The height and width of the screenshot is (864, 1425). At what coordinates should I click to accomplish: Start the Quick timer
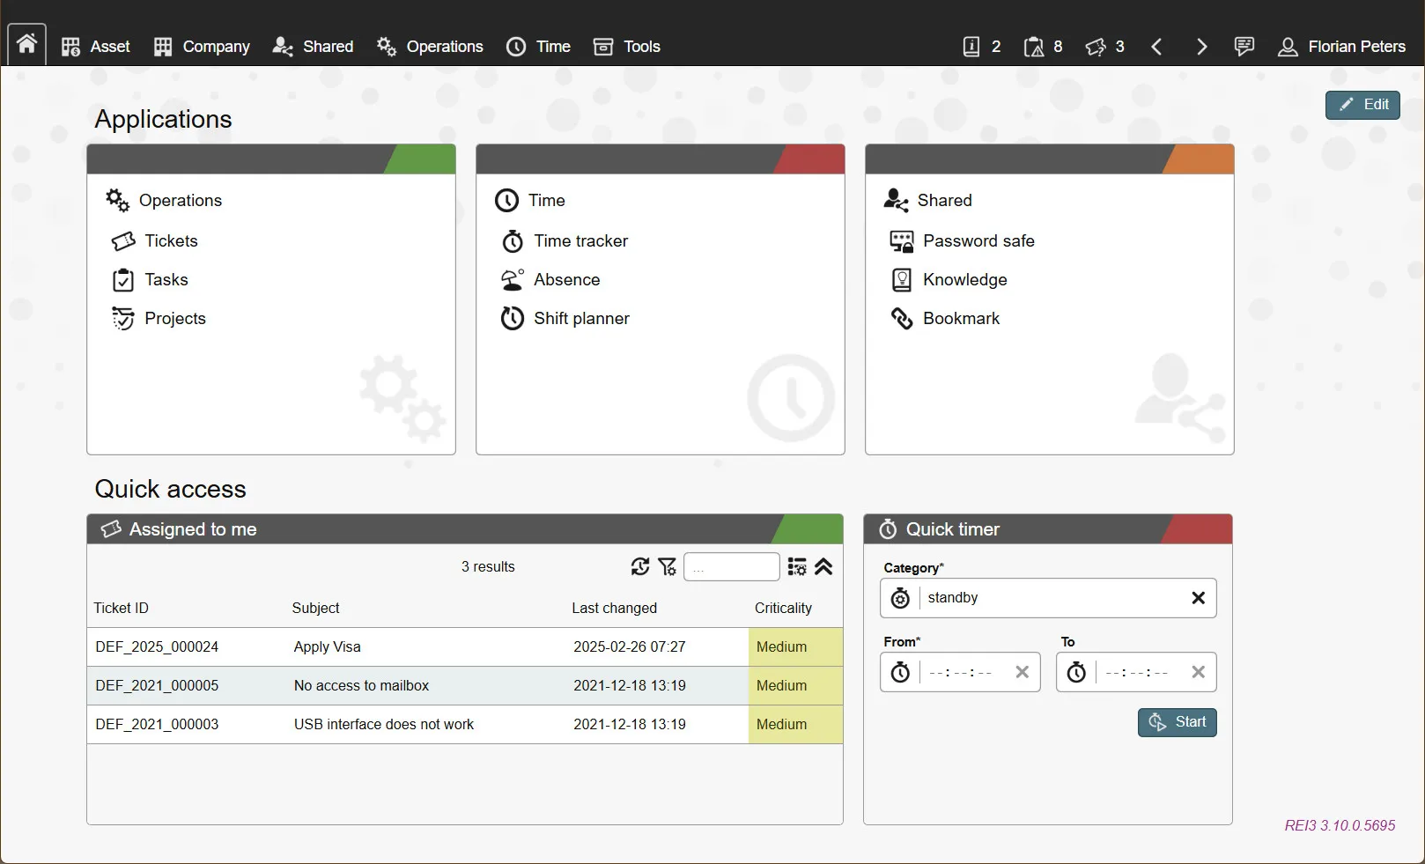(x=1177, y=721)
